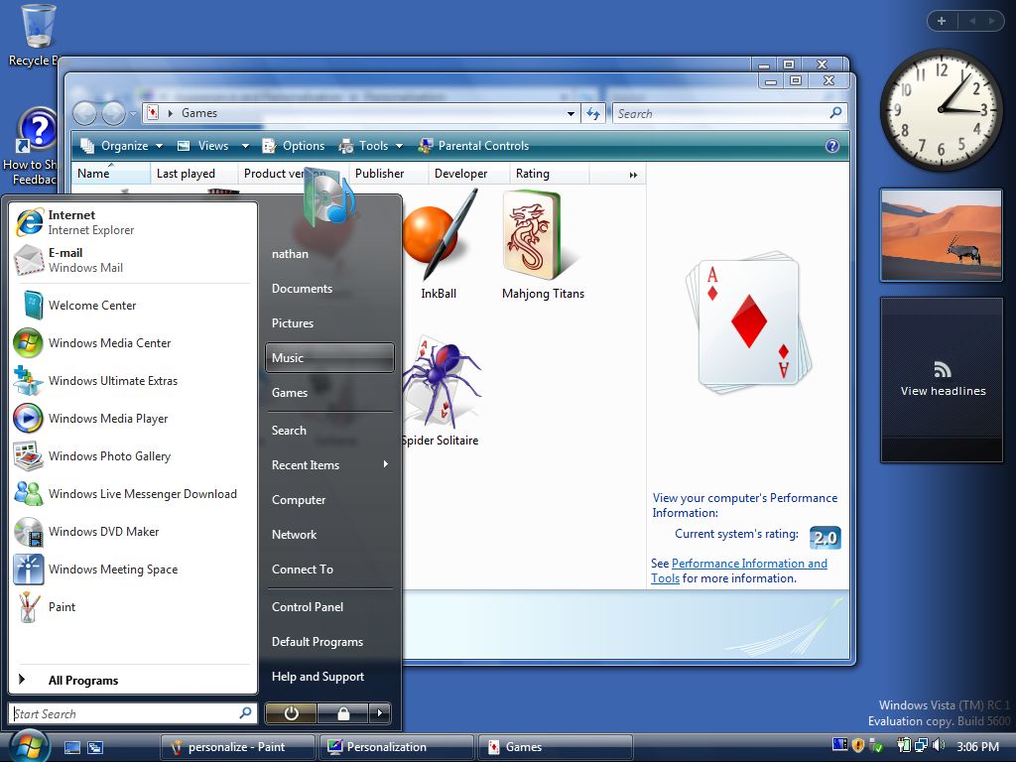This screenshot has width=1016, height=762.
Task: Open Windows Photo Gallery
Action: (133, 455)
